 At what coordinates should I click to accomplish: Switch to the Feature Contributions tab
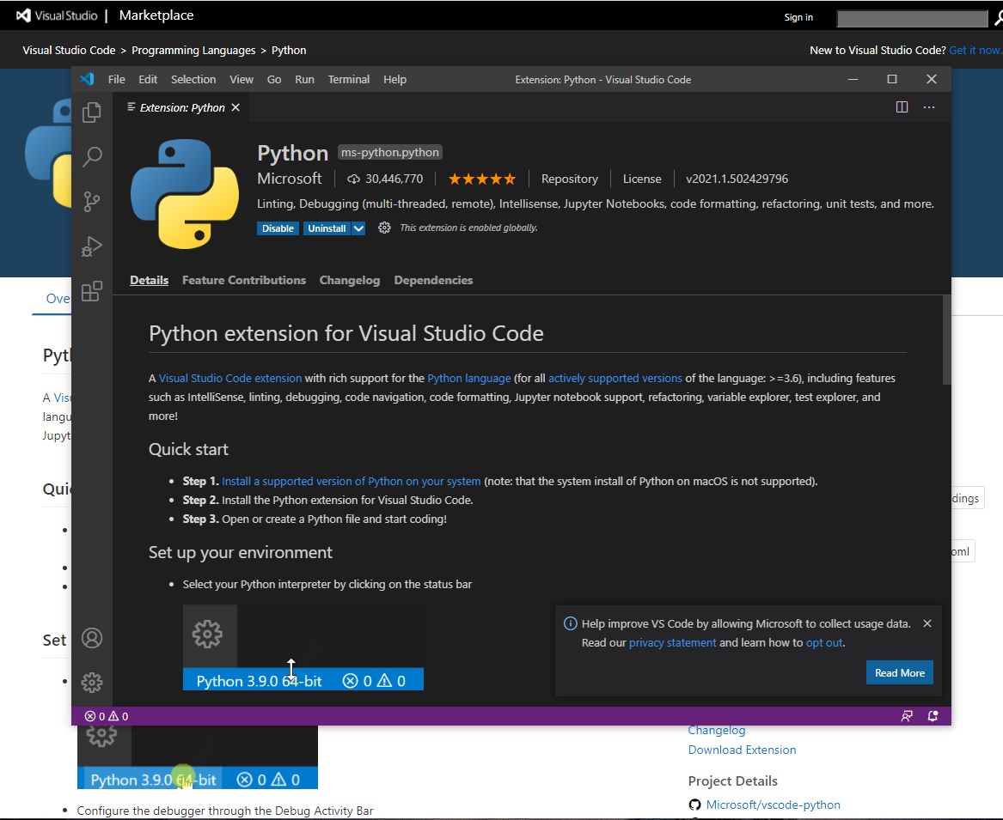click(x=244, y=280)
